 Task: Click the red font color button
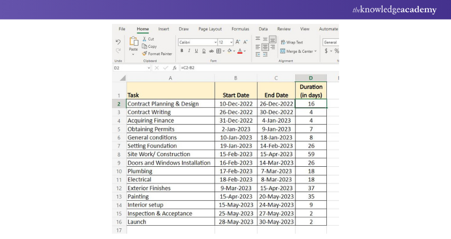coord(239,51)
